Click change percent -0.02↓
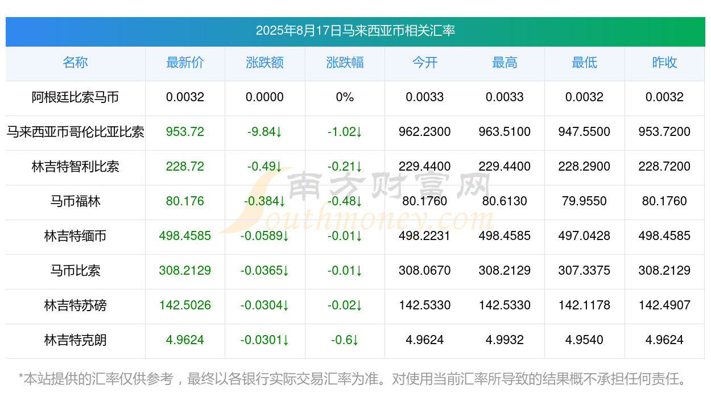711x397 pixels. tap(345, 305)
